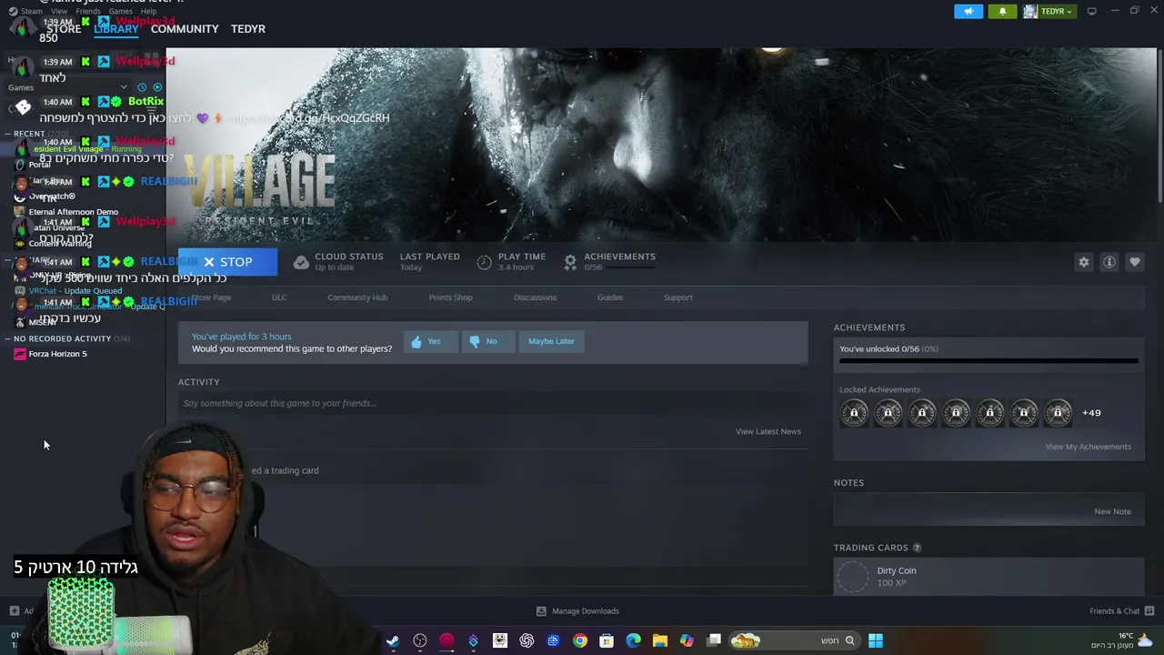Open the notifications bell
Image resolution: width=1164 pixels, height=655 pixels.
1002,11
